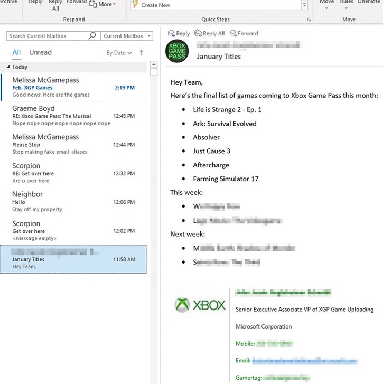The width and height of the screenshot is (383, 384).
Task: Click the OneNote ribbon button
Action: pos(369,2)
